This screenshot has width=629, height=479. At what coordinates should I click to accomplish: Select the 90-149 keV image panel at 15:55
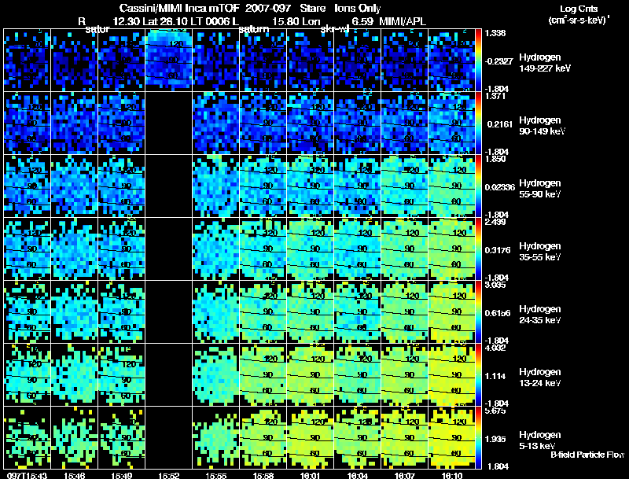(x=216, y=123)
